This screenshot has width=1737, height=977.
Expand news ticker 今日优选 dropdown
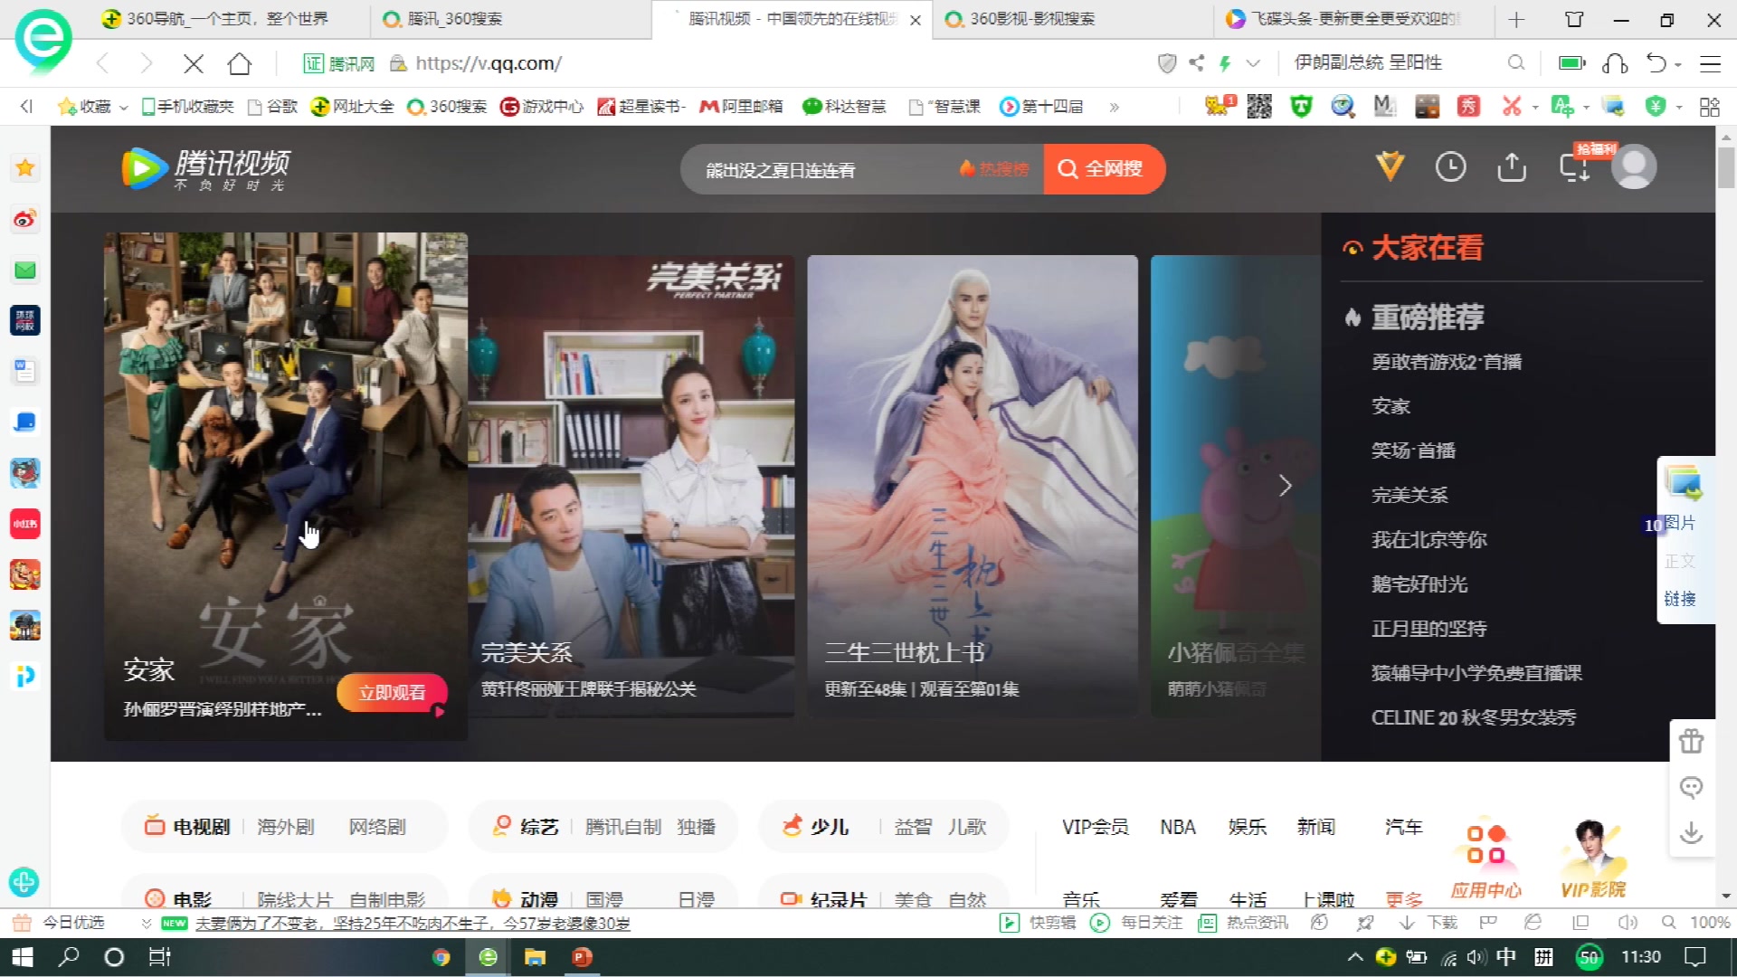click(x=147, y=924)
